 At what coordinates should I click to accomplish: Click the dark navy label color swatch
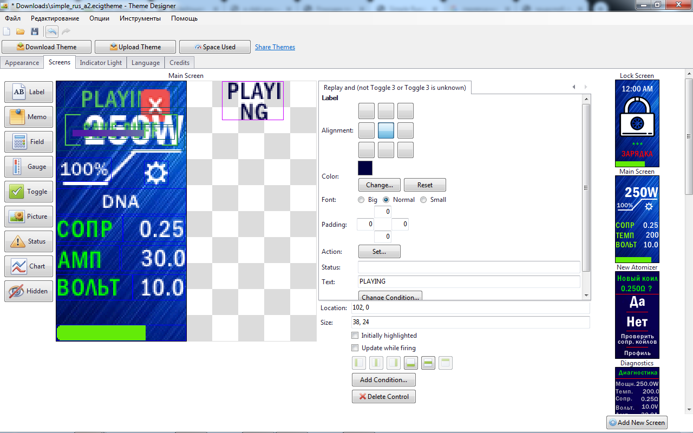365,168
